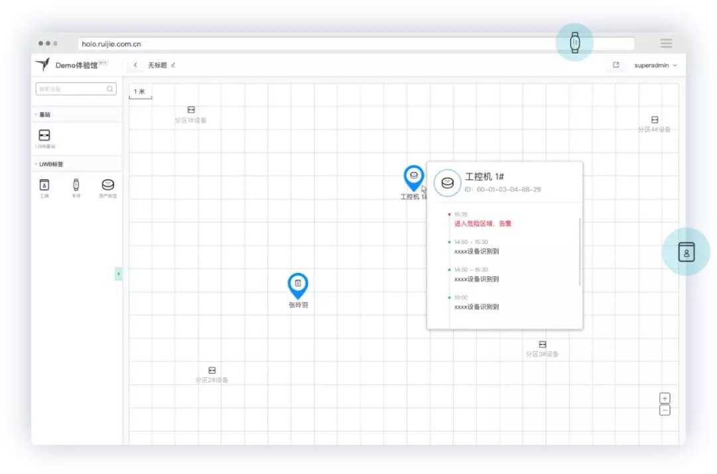Screen dimensions: 717x474
Task: Click the edit pencil next to 无标题
Action: point(173,65)
